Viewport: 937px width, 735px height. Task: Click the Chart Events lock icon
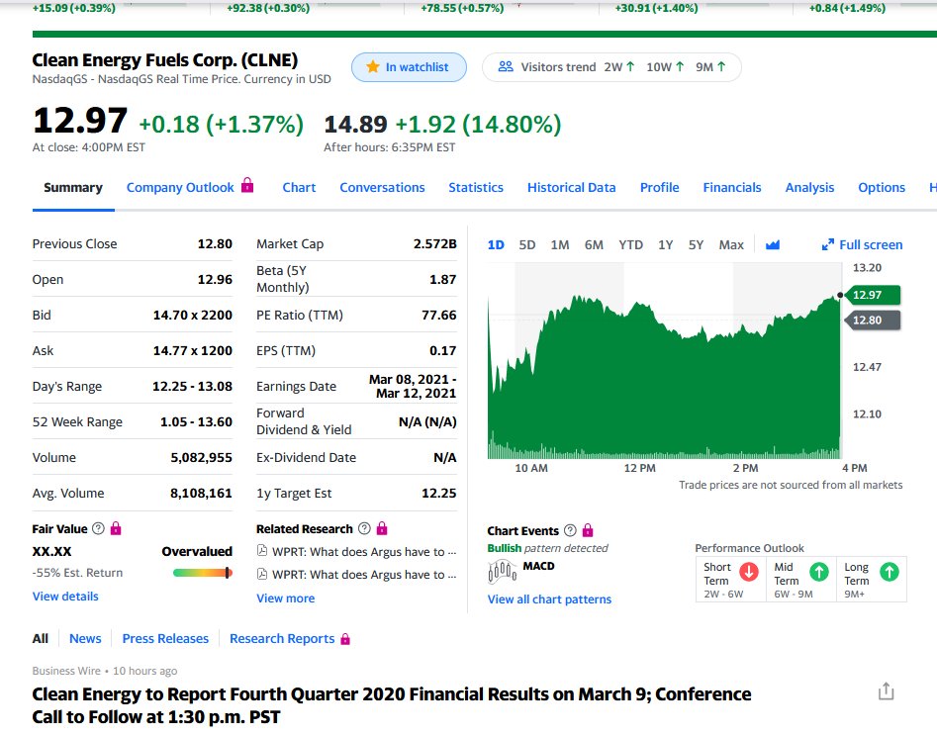point(588,530)
